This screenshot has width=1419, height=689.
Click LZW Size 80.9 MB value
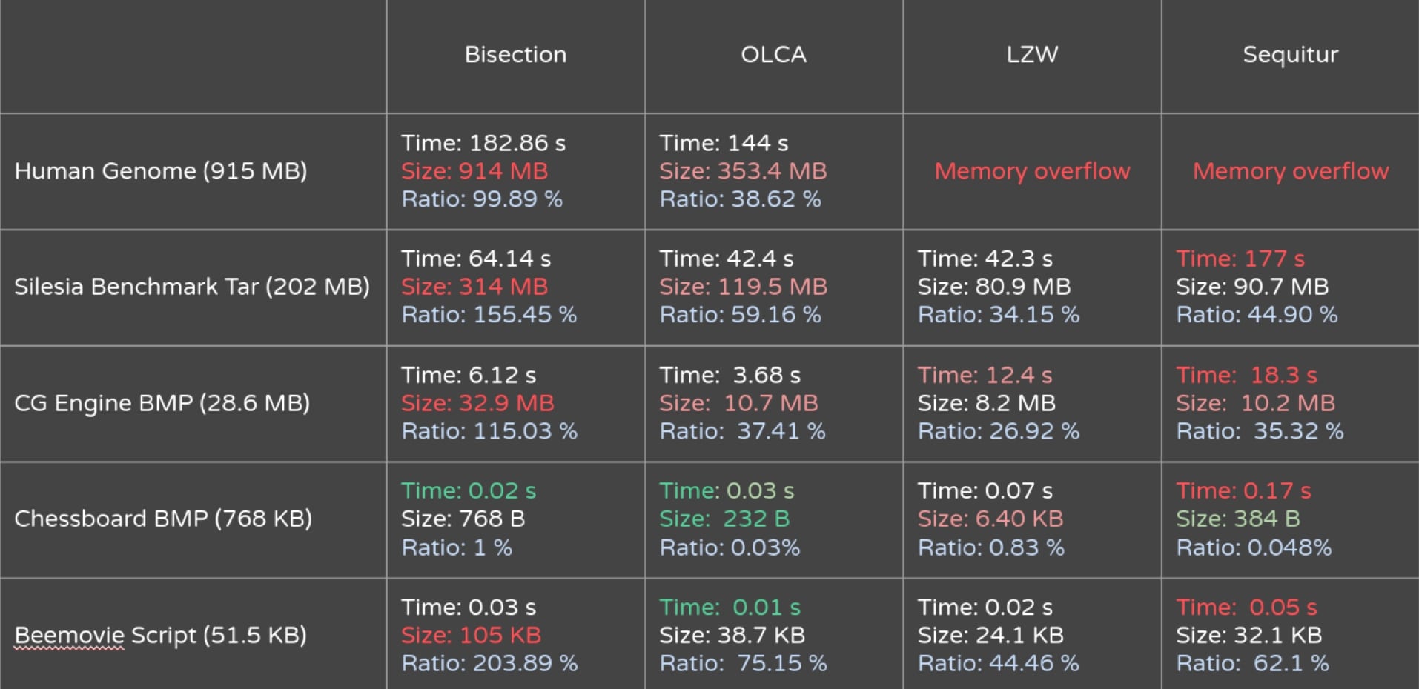[x=994, y=287]
